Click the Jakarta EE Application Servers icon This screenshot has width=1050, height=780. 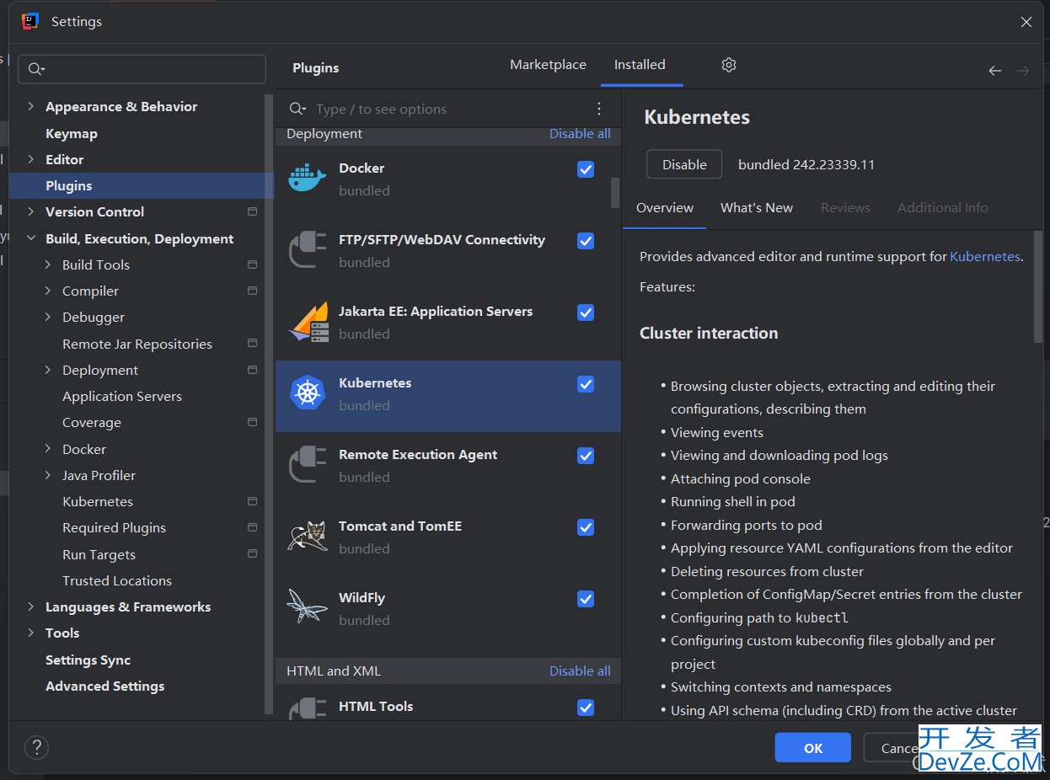tap(308, 322)
